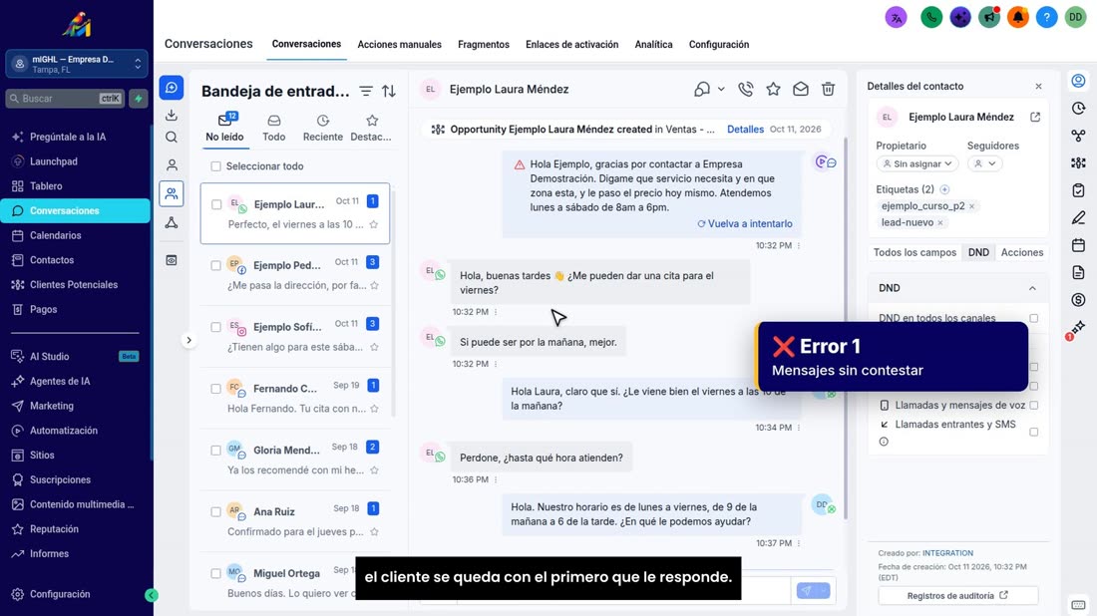Remove the lead-nuevo tag

pos(940,223)
